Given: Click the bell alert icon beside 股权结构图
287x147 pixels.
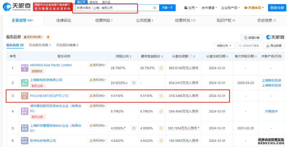Looking at the screenshot, I should click(x=48, y=37).
